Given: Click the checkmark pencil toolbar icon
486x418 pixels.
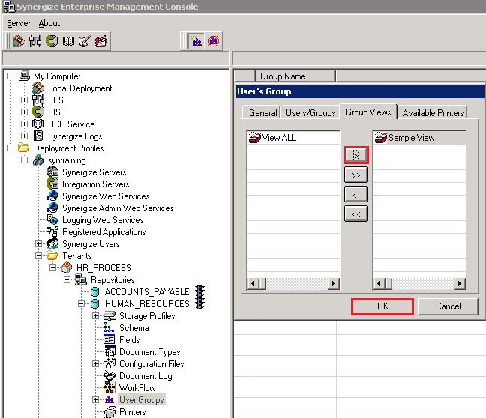Looking at the screenshot, I should (x=85, y=41).
